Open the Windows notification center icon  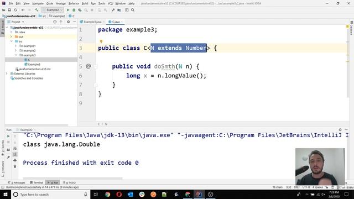347,194
